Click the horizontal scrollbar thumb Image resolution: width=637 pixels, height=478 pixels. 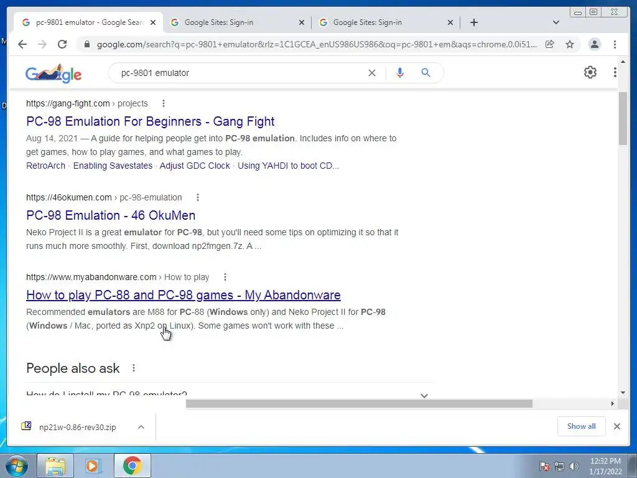click(x=359, y=403)
